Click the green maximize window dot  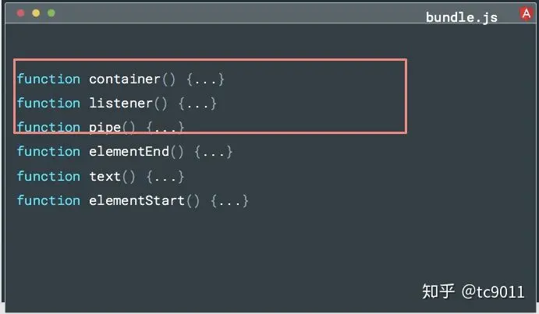pyautogui.click(x=51, y=14)
